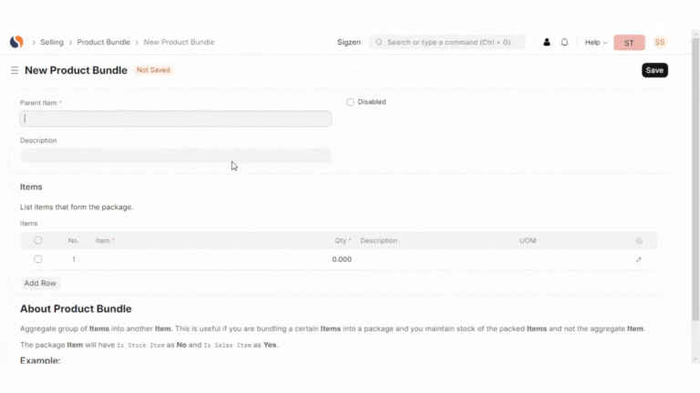Open the notifications bell icon
This screenshot has width=700, height=393.
pos(564,43)
